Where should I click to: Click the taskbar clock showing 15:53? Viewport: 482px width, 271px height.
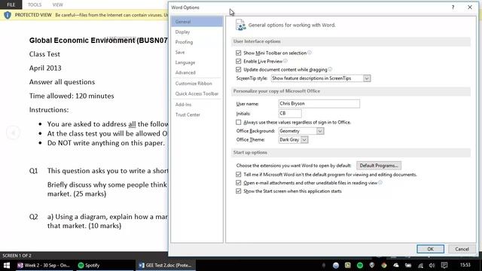(x=465, y=265)
